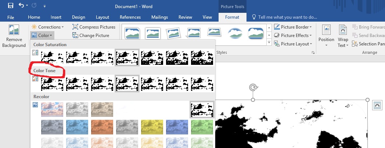Click the Compress Pictures icon
This screenshot has height=148, width=385.
pos(75,27)
